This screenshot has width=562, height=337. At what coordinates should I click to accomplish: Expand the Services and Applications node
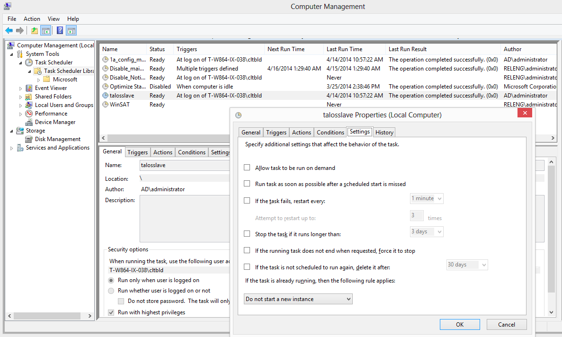pos(11,148)
